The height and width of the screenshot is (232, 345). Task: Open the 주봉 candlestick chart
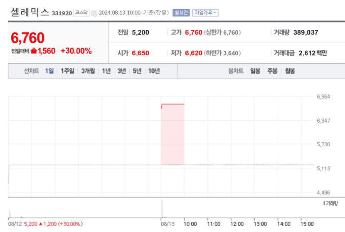pyautogui.click(x=272, y=71)
